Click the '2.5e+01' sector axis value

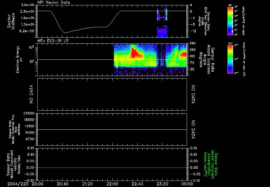coord(27,11)
